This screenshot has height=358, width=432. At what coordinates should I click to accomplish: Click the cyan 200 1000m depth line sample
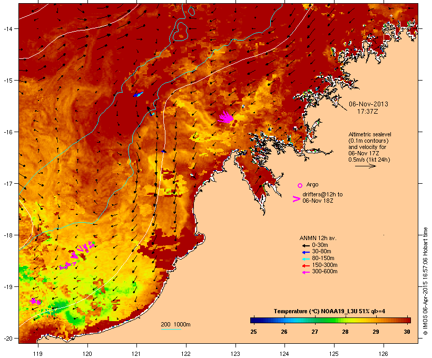(171, 329)
